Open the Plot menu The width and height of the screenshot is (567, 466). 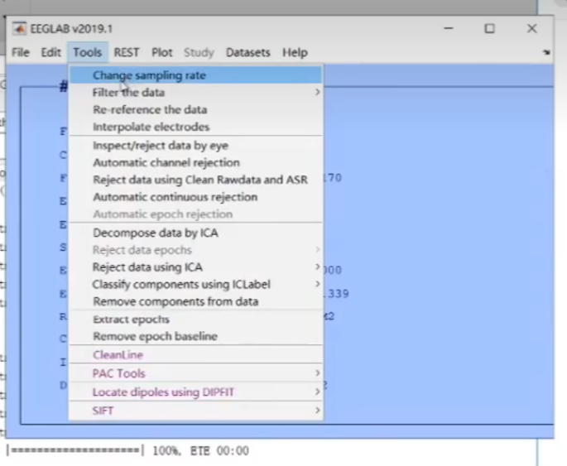click(162, 52)
